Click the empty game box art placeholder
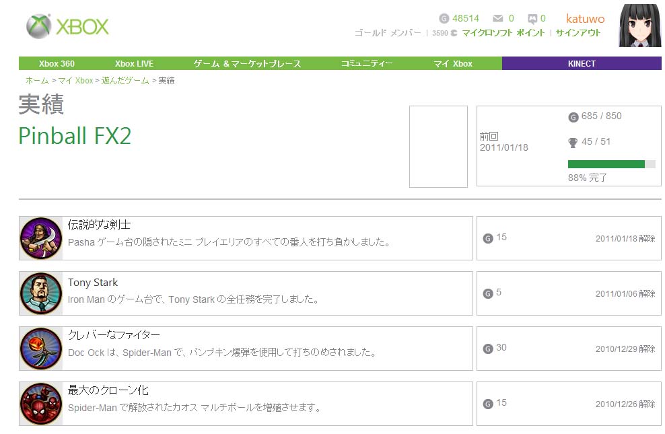 coord(438,146)
